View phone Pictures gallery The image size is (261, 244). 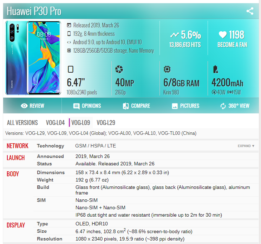185,106
